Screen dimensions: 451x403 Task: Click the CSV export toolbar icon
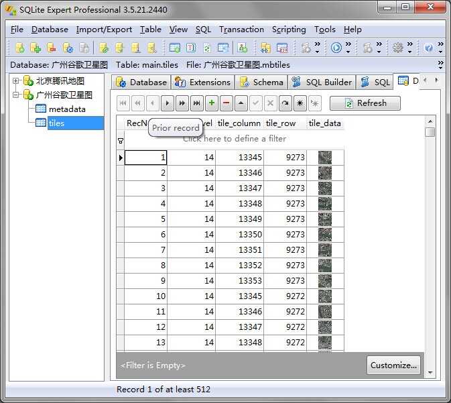[282, 48]
